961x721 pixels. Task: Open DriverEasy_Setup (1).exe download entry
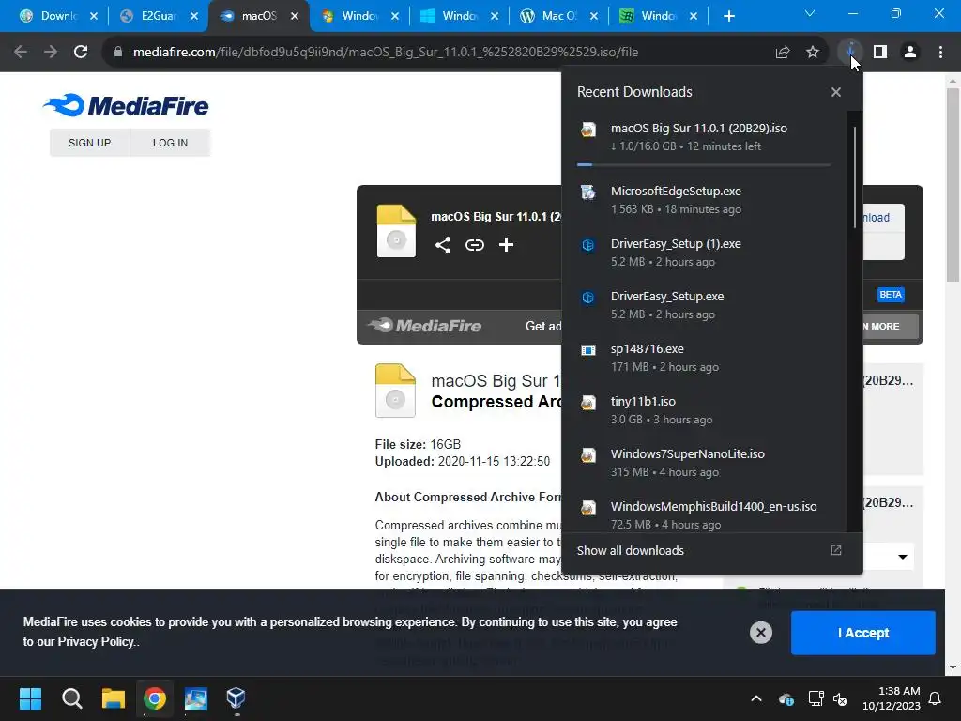tap(704, 253)
